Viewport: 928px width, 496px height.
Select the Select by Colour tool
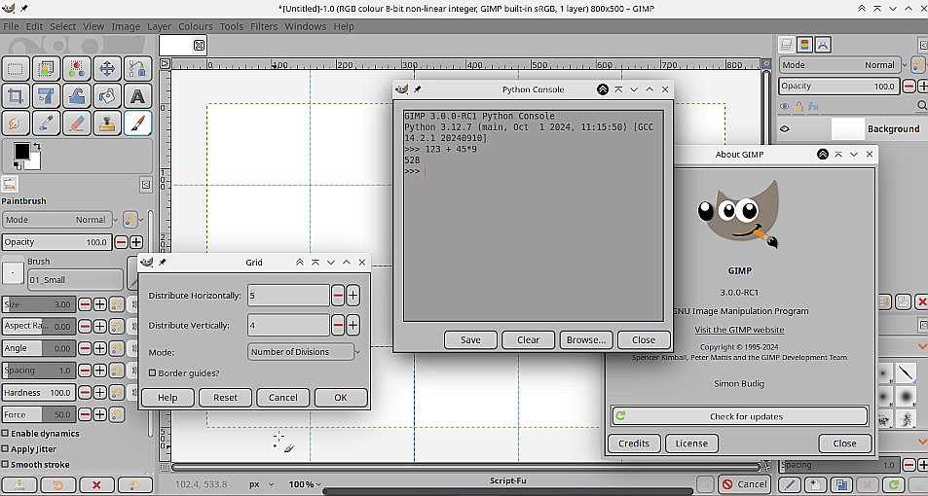(76, 69)
